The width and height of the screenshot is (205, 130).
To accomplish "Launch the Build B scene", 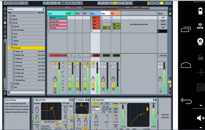I will [159, 24].
